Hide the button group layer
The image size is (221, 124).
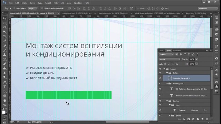pyautogui.click(x=160, y=73)
